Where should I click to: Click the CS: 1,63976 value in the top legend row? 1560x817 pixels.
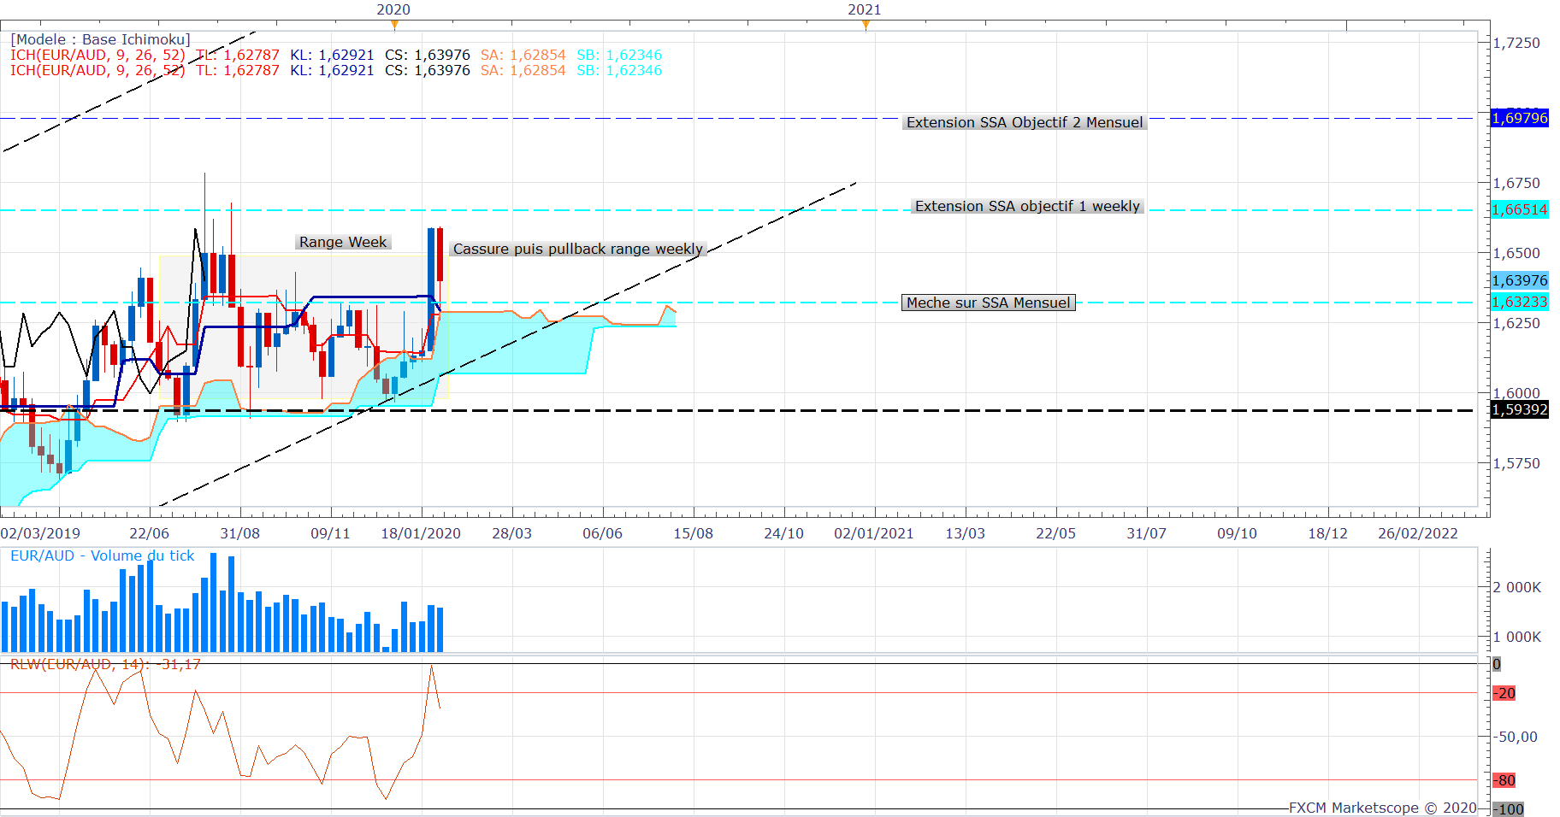[x=428, y=55]
